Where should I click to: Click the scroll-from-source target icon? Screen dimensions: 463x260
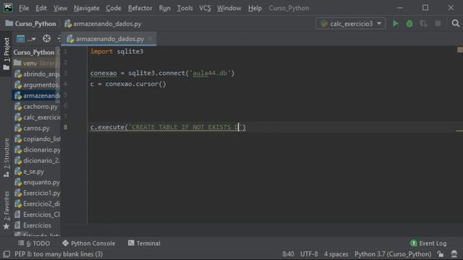46,38
